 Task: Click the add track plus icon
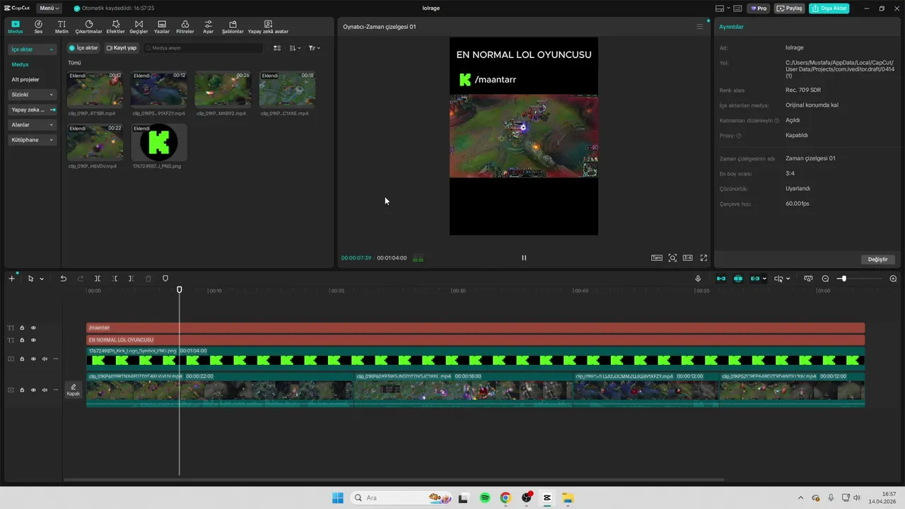pos(11,279)
